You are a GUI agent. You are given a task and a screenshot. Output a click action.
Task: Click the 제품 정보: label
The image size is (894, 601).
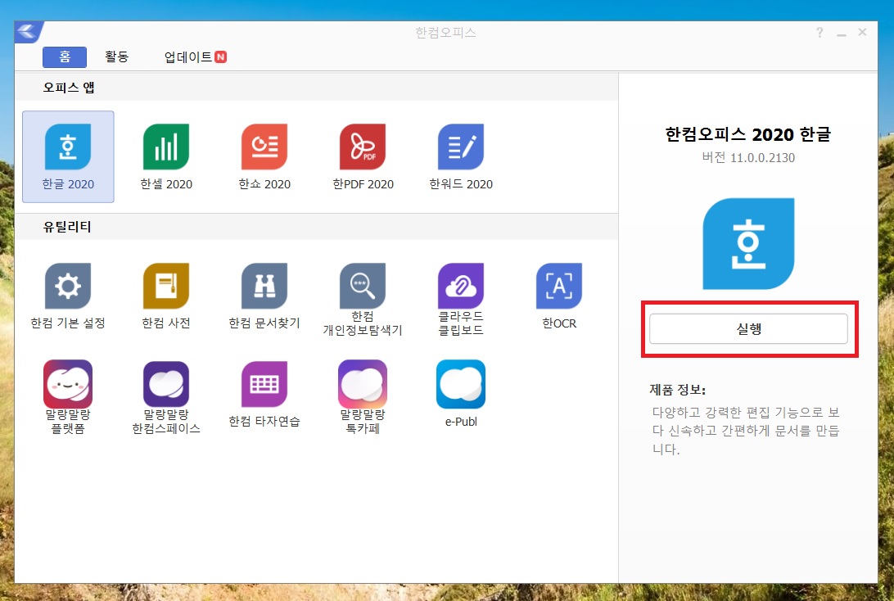pos(677,390)
